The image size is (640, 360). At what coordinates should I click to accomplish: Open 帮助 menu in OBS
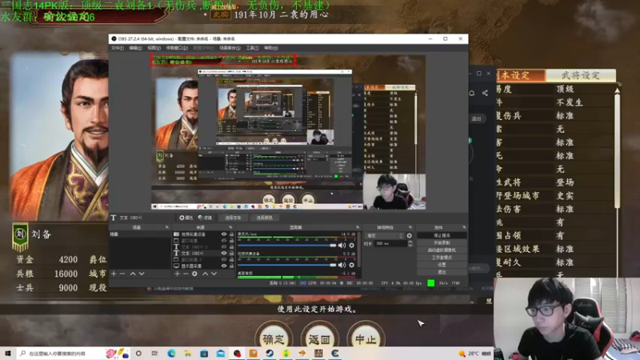270,48
